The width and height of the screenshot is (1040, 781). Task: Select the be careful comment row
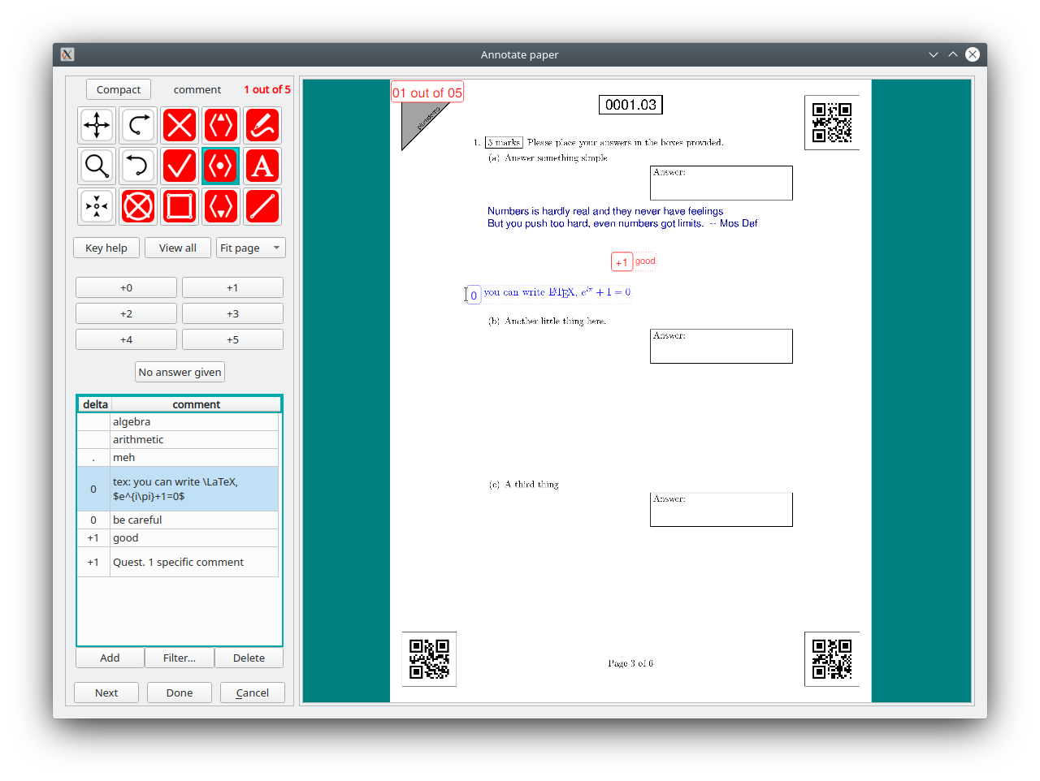(178, 520)
